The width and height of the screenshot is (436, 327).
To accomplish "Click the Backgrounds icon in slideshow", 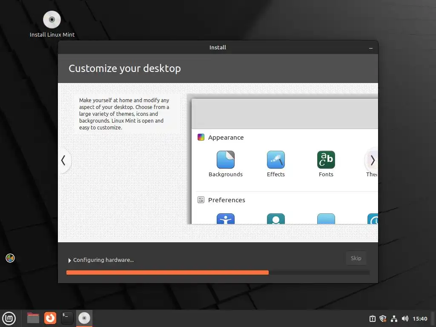I will point(226,160).
